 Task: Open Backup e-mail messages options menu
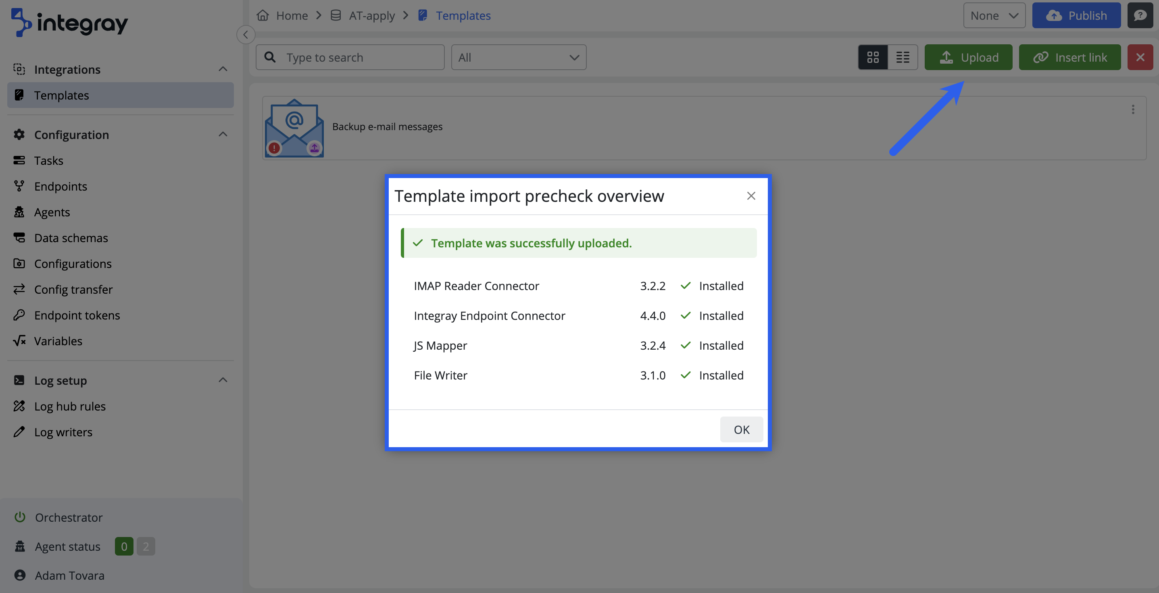tap(1132, 109)
